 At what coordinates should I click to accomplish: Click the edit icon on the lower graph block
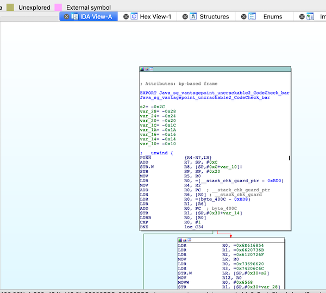click(x=185, y=240)
